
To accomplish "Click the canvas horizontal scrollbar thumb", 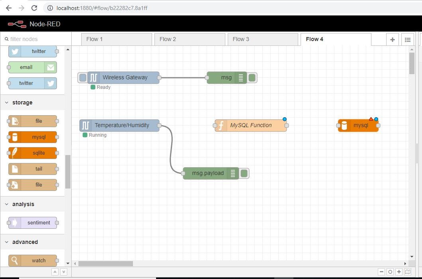I will point(105,263).
